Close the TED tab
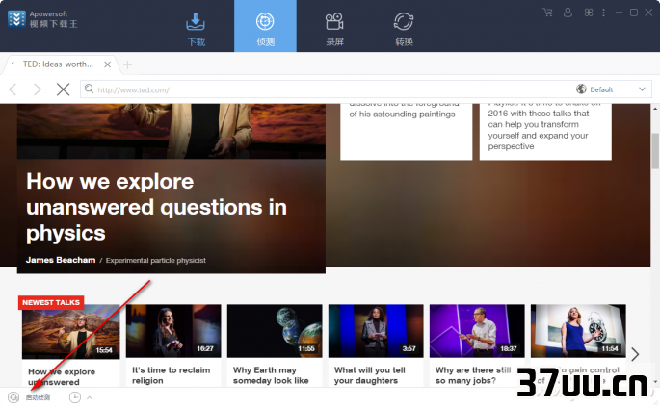 107,64
